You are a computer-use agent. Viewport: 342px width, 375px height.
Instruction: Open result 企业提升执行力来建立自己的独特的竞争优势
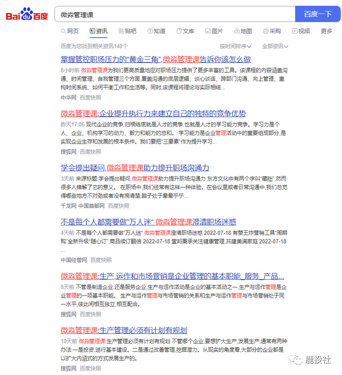(x=153, y=113)
